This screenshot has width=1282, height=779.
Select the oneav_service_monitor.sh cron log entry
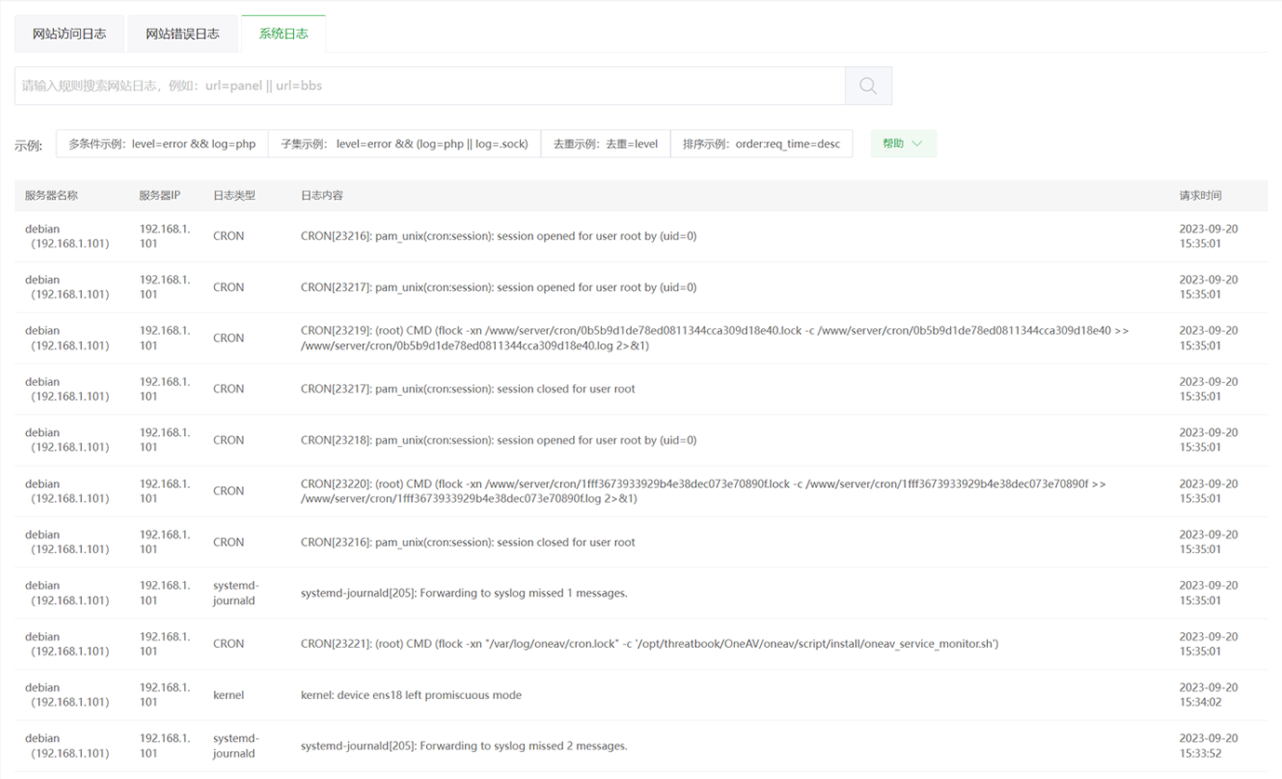tap(648, 644)
